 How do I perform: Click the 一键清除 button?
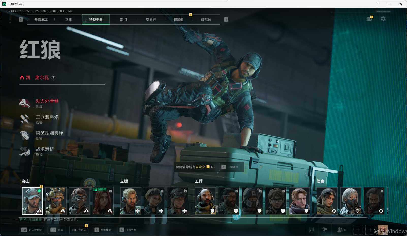tap(230, 167)
